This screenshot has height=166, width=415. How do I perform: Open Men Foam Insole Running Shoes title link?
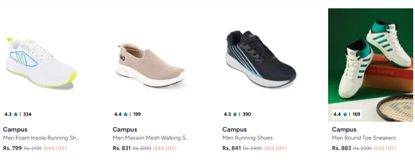coord(41,138)
